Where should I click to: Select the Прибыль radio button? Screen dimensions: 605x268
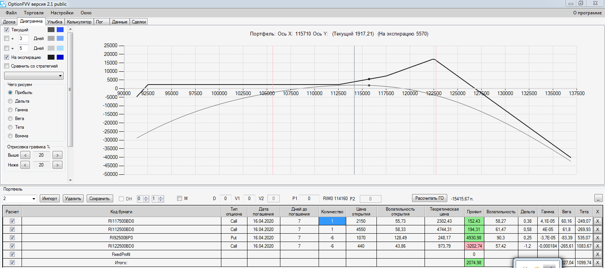tap(10, 92)
